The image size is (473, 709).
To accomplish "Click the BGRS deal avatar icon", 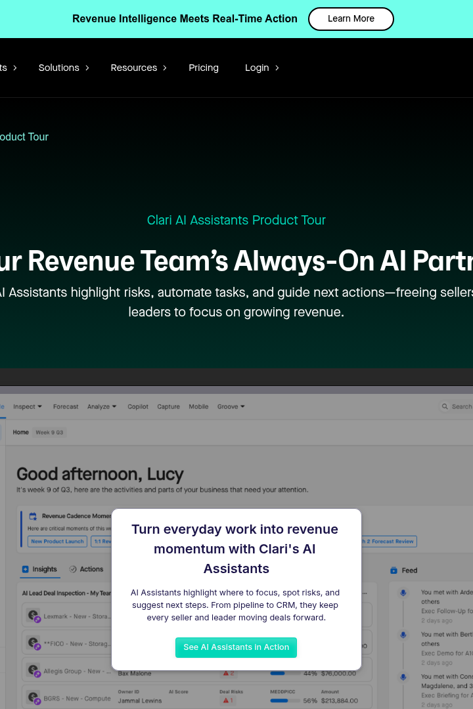I will point(34,698).
